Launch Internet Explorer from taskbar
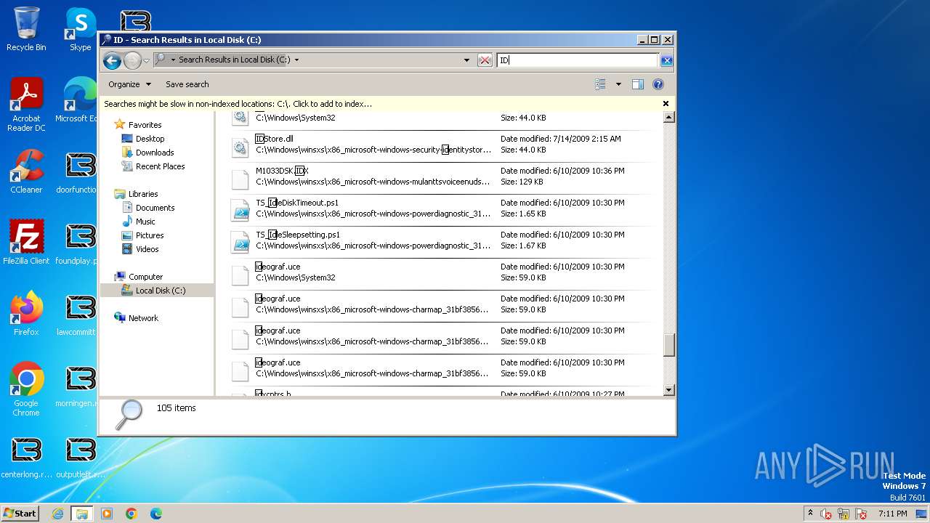Screen dimensions: 930x523 (x=58, y=514)
